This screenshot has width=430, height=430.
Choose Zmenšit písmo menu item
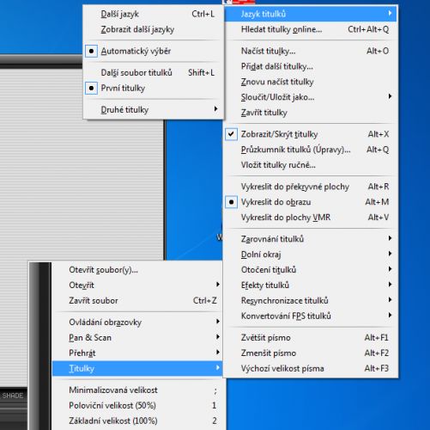click(311, 353)
